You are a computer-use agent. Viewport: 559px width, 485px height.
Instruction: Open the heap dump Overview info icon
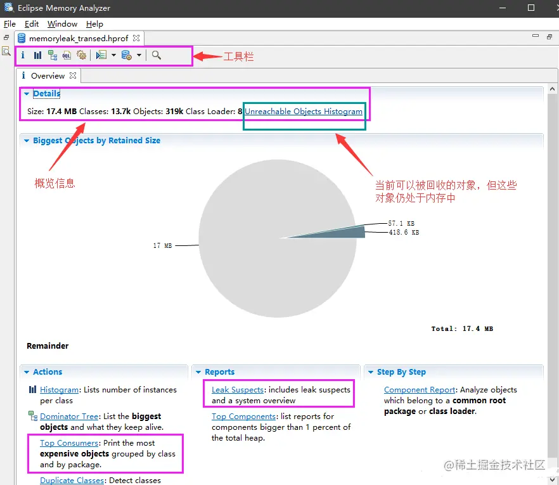23,55
